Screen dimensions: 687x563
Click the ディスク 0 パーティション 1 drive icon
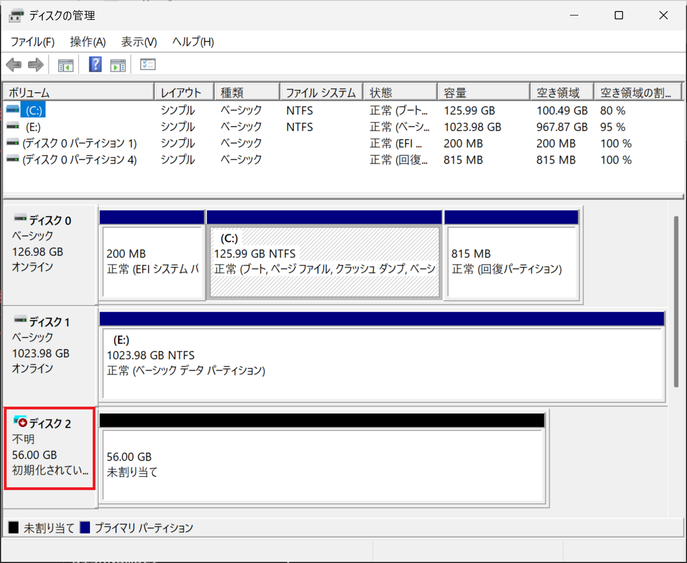(x=13, y=143)
